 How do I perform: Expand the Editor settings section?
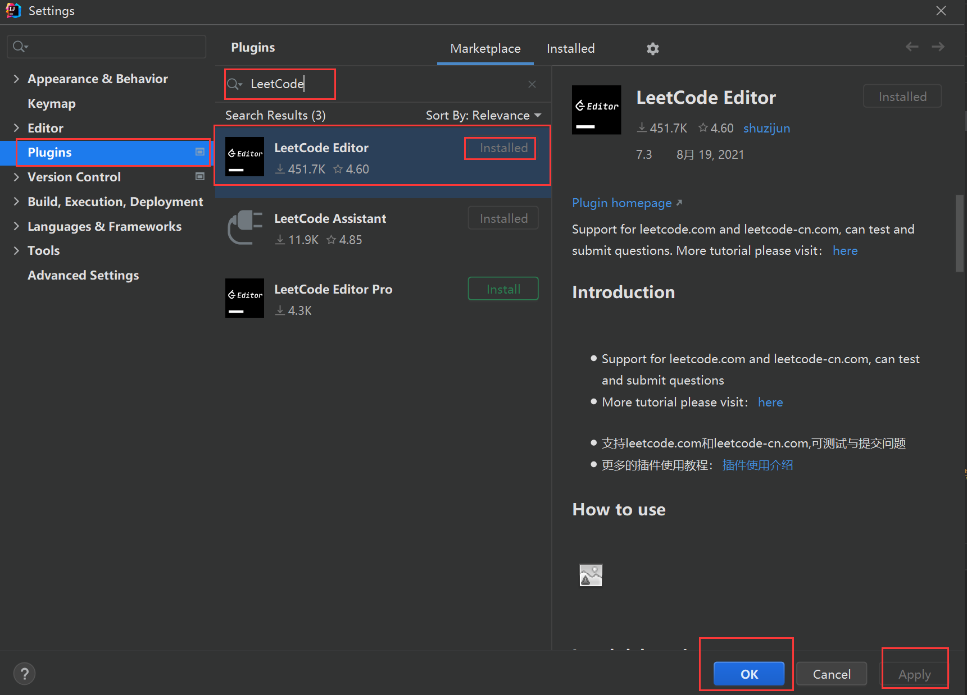(16, 128)
